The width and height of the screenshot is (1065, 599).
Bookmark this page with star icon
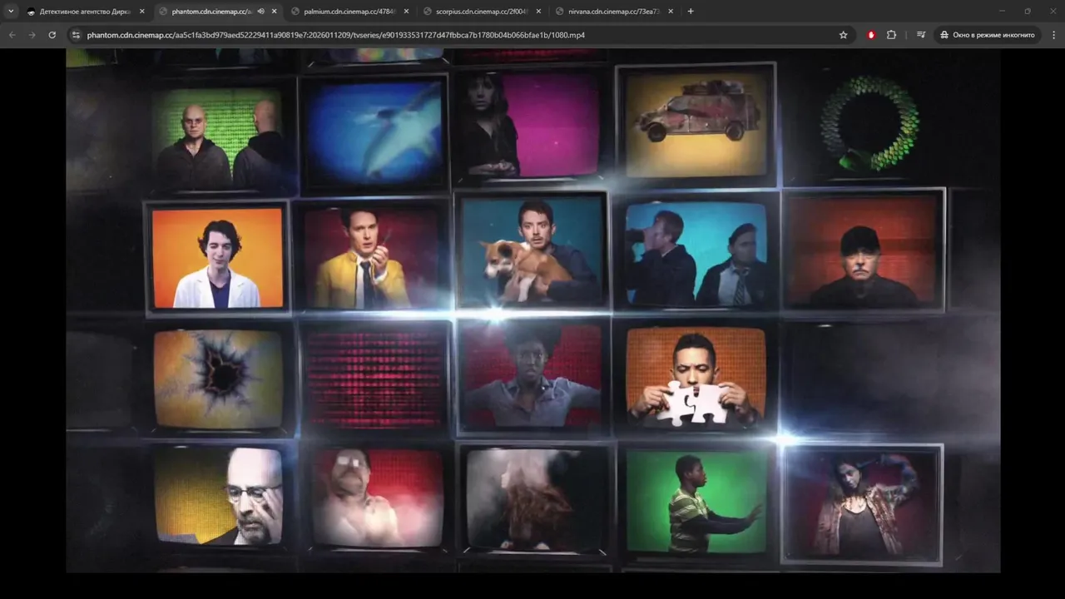click(843, 35)
